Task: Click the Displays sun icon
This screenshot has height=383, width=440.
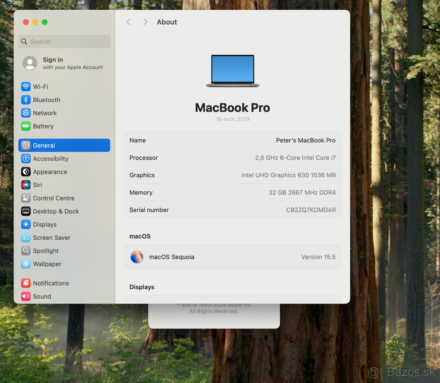Action: click(x=26, y=225)
